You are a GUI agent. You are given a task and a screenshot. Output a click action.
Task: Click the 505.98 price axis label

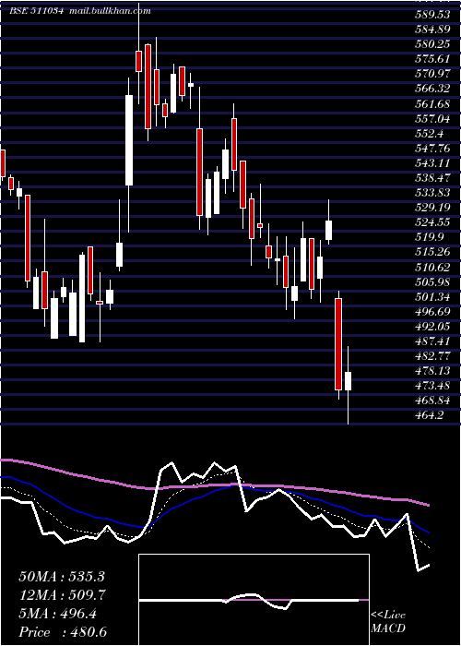tap(431, 282)
